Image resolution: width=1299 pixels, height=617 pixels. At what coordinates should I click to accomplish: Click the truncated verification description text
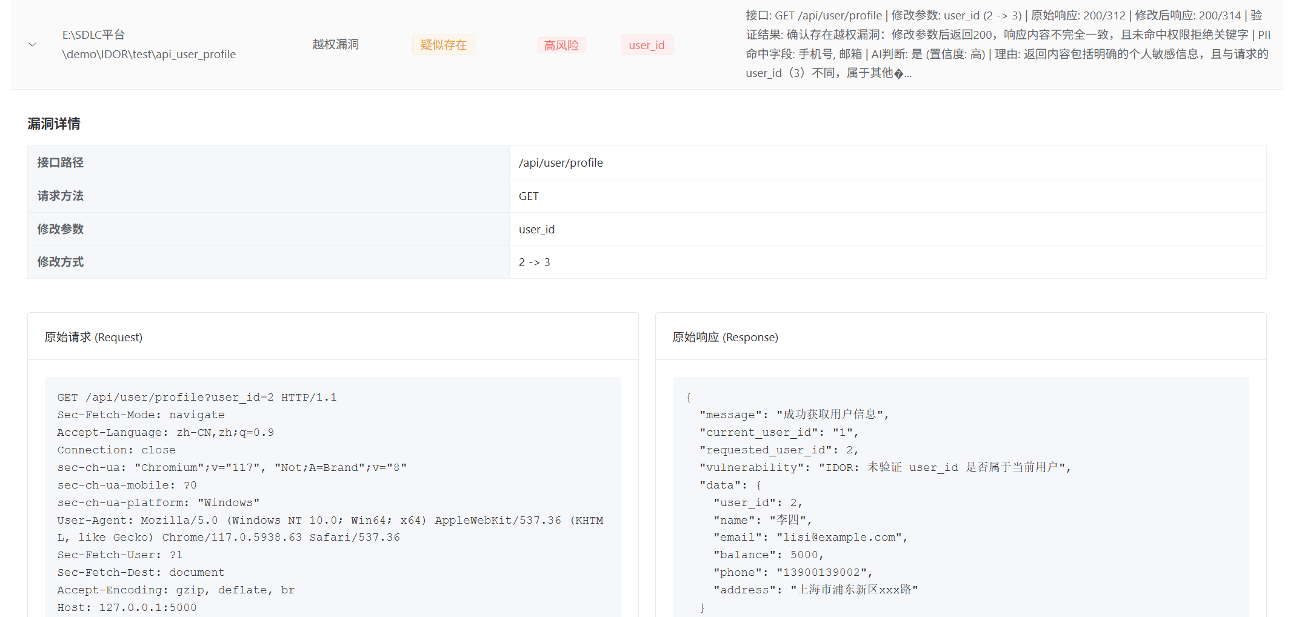point(1007,44)
